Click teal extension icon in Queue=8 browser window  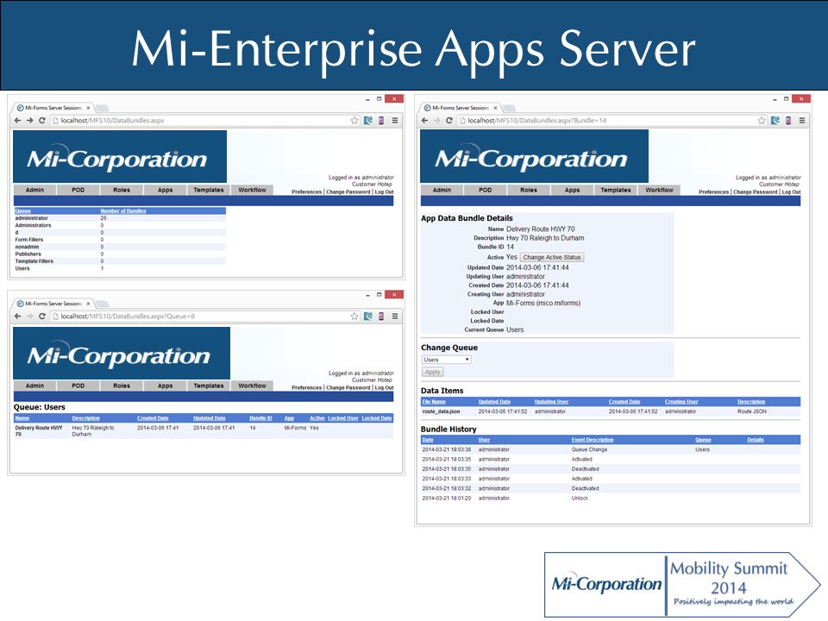click(x=368, y=317)
